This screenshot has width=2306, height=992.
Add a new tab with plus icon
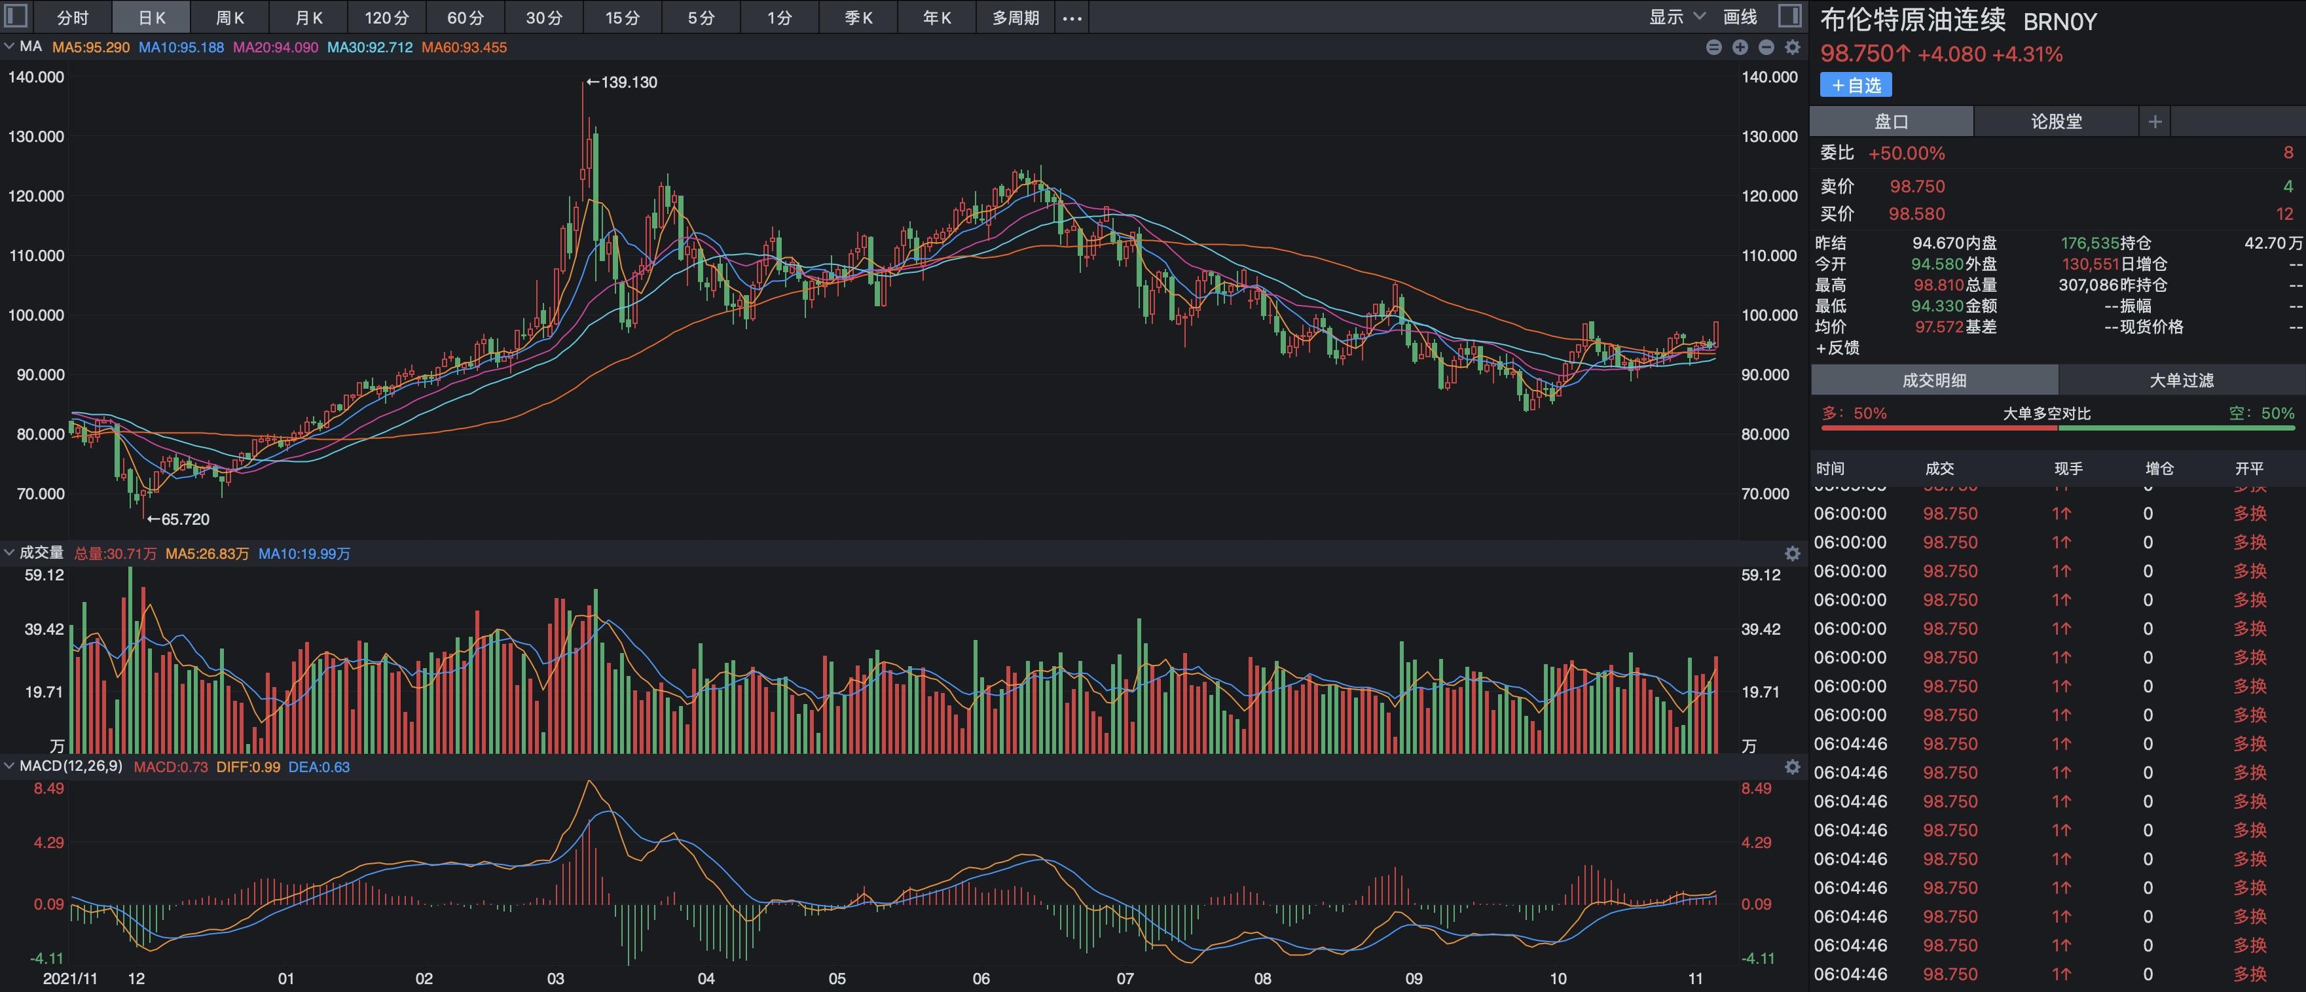click(2155, 122)
